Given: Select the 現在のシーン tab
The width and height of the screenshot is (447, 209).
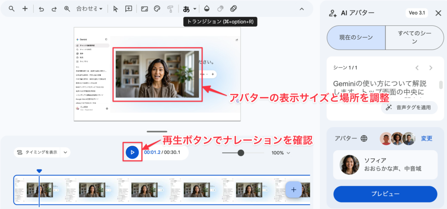Looking at the screenshot, I should pyautogui.click(x=356, y=38).
